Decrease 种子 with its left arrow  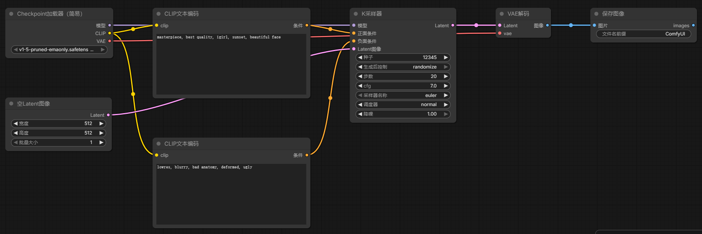tap(360, 57)
